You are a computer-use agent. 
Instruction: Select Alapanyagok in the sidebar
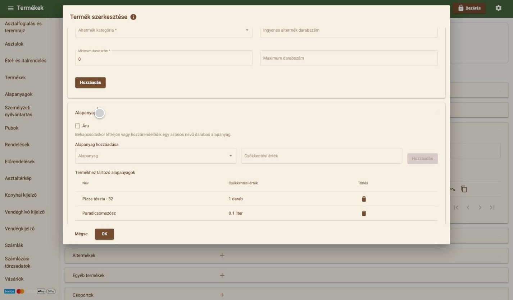pos(19,94)
